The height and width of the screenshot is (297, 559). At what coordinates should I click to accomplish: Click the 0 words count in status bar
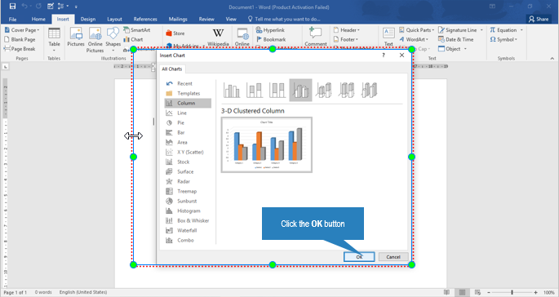click(43, 292)
